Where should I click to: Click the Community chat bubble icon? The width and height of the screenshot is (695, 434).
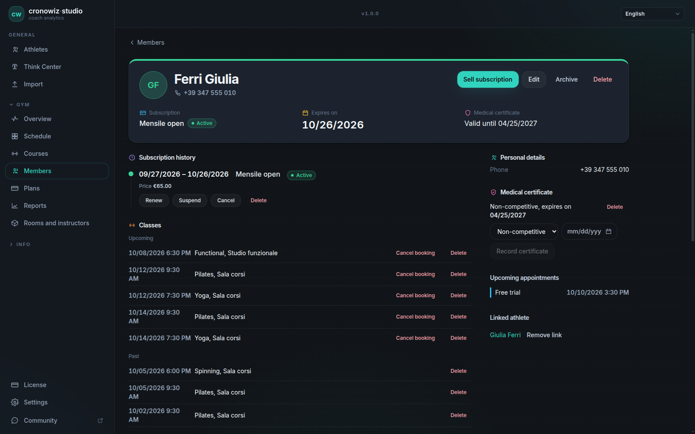tap(15, 421)
